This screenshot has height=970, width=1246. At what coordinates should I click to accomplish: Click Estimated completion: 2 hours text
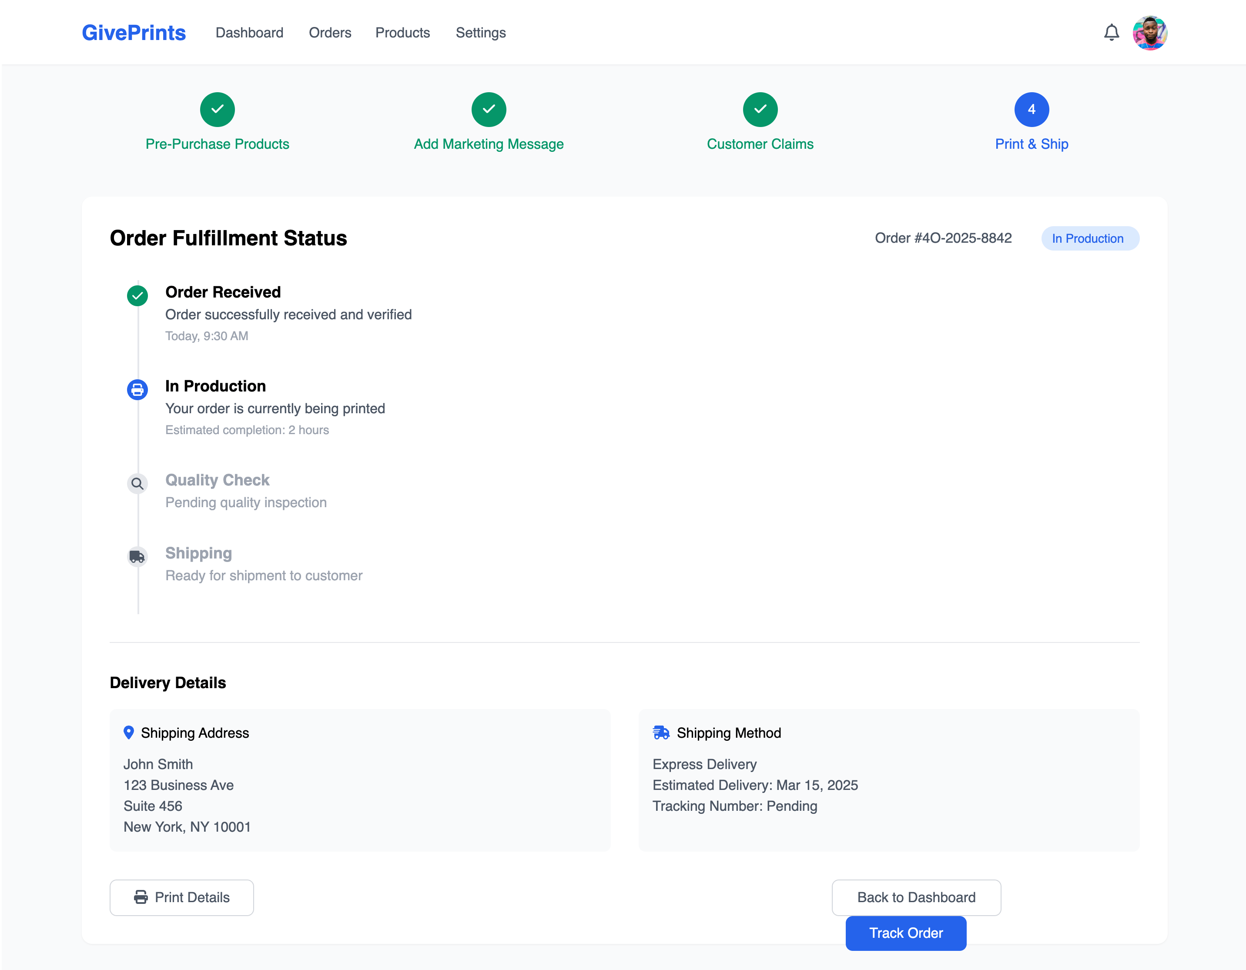247,430
